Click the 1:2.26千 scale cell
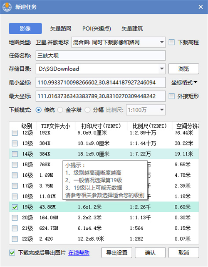This screenshot has width=208, height=267. click(140, 207)
